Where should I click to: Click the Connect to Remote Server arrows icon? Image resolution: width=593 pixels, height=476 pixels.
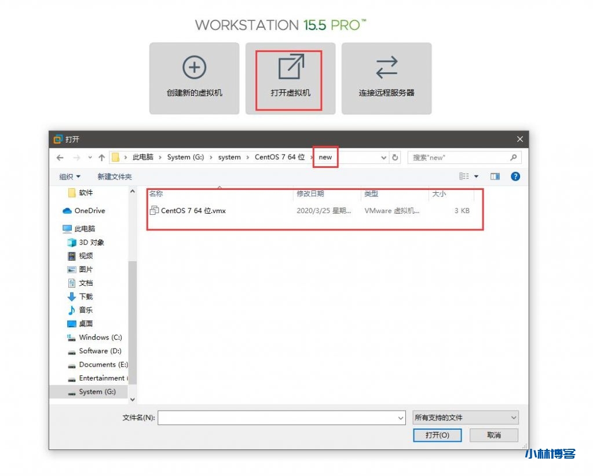point(386,68)
